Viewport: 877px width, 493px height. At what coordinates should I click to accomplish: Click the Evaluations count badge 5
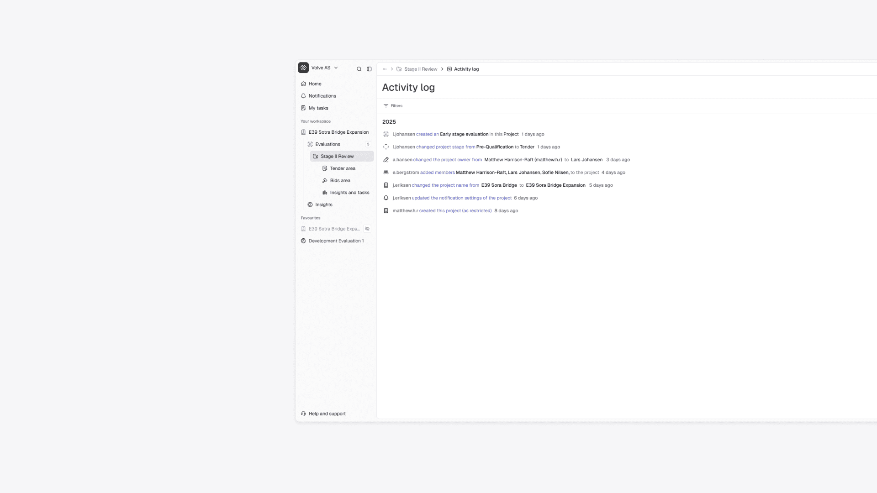click(x=368, y=144)
